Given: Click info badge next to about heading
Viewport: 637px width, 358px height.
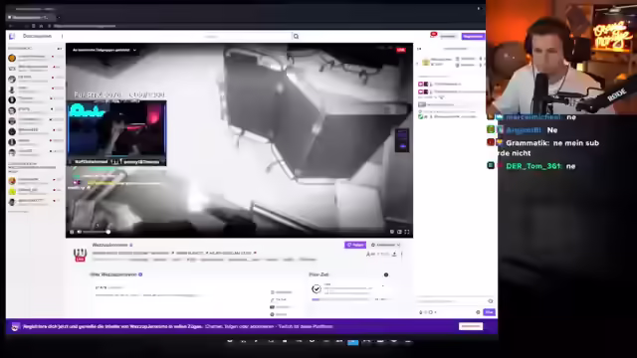Looking at the screenshot, I should (140, 274).
